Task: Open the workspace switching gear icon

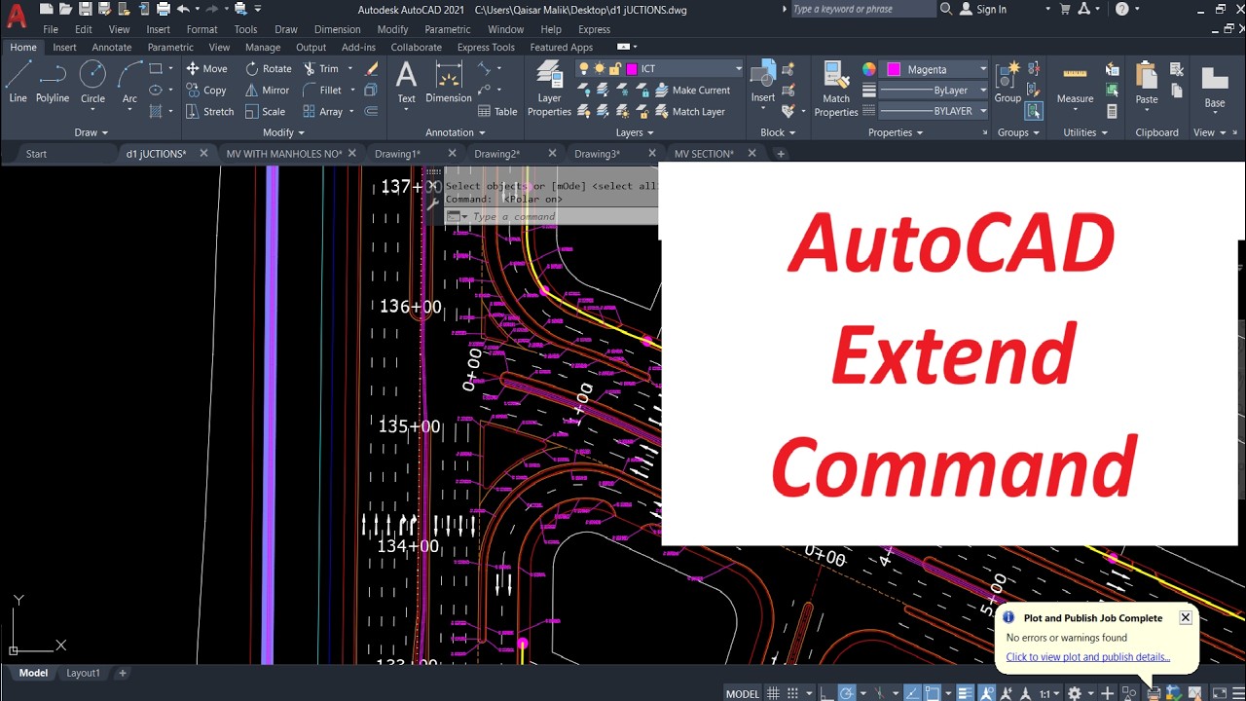Action: pos(1075,693)
